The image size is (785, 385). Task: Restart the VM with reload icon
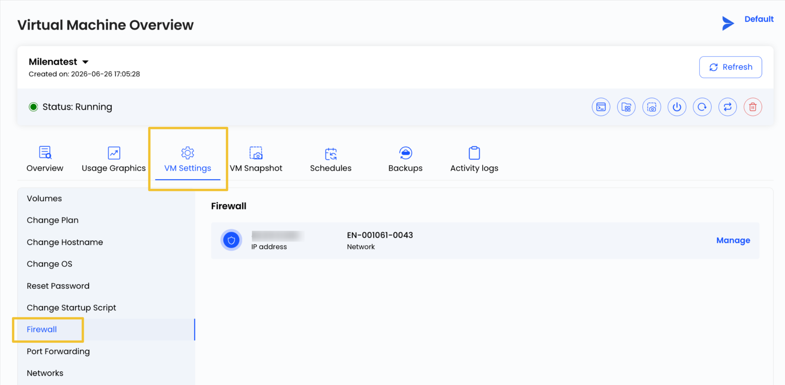pos(702,107)
